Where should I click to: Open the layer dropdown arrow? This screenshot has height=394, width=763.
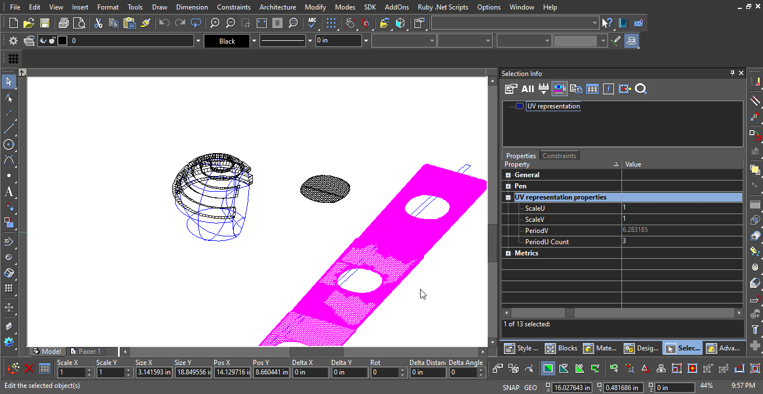pyautogui.click(x=197, y=41)
